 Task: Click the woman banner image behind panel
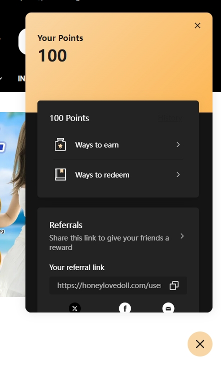pyautogui.click(x=12, y=204)
